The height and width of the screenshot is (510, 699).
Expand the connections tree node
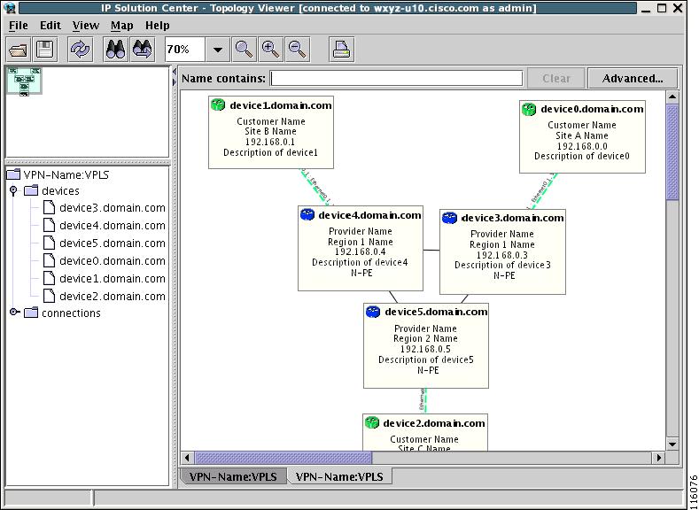point(15,313)
